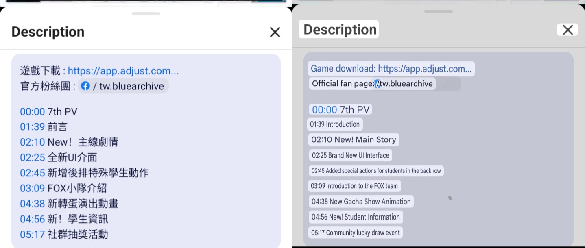Viewport: 585px width, 248px height.
Task: Click the left panel Description heading
Action: tap(48, 32)
